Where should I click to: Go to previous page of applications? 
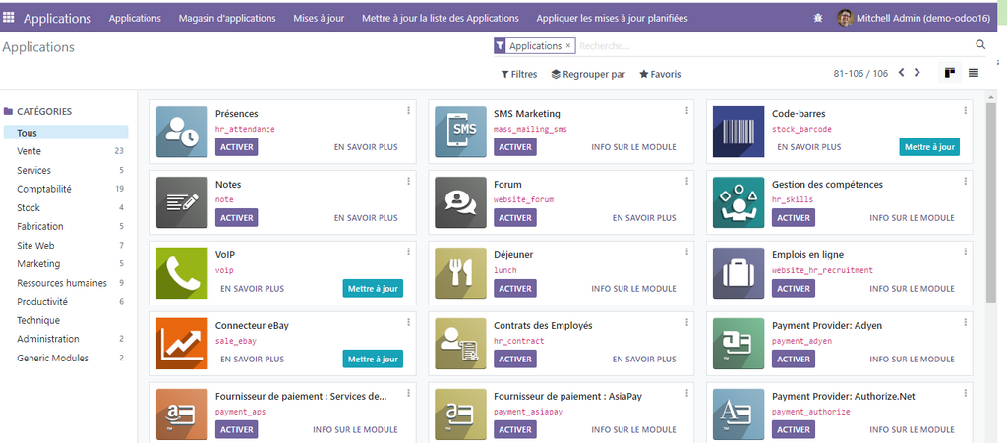click(x=901, y=73)
